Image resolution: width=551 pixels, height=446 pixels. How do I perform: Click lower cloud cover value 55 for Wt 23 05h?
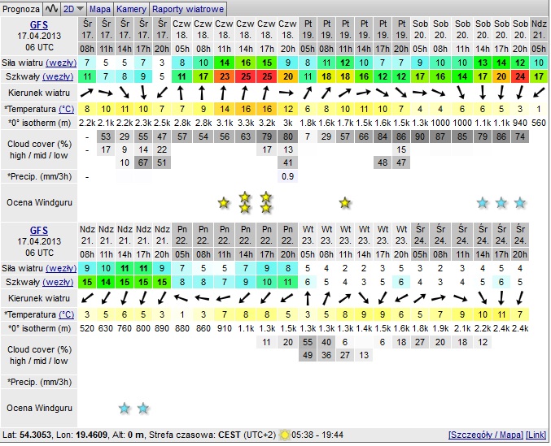coord(308,342)
